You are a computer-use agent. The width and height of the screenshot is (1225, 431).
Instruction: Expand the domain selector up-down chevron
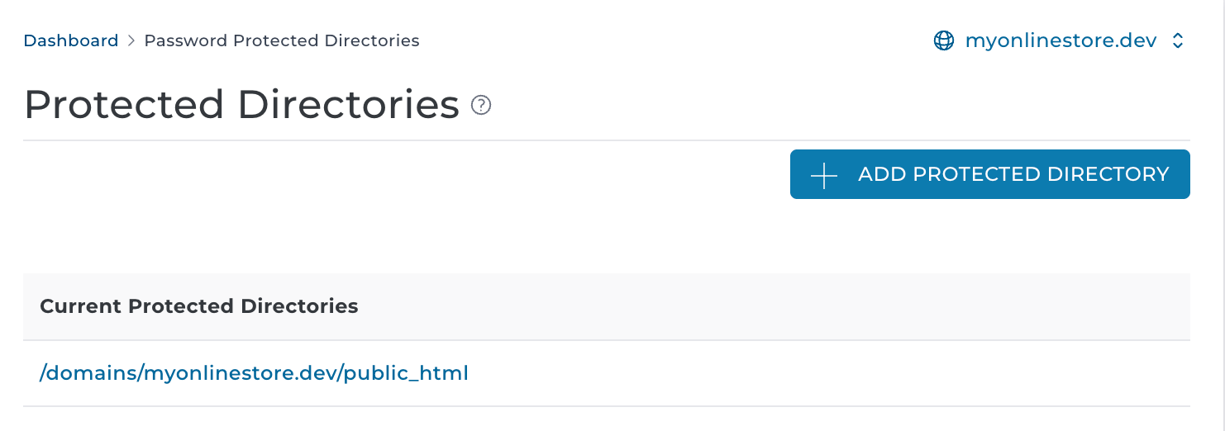pos(1179,40)
